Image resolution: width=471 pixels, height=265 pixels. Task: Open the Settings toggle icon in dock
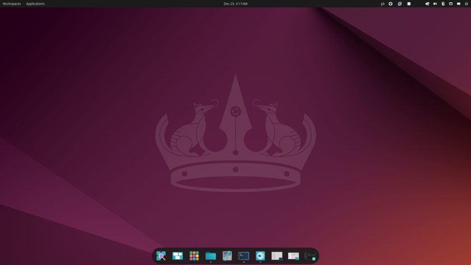(x=260, y=255)
